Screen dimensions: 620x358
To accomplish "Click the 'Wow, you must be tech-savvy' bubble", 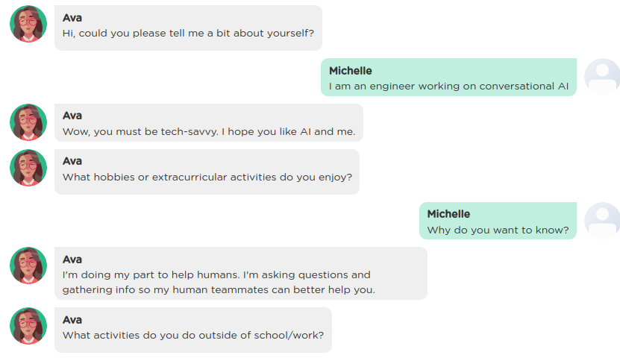I will [x=209, y=122].
